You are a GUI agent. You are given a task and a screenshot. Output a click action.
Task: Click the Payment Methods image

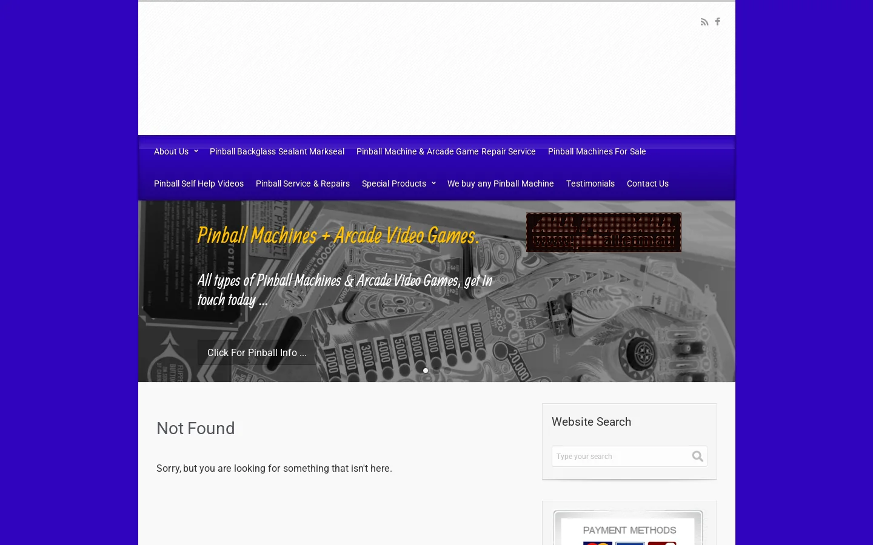(629, 528)
